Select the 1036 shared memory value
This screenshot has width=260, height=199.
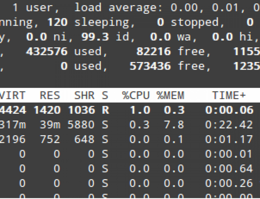(81, 110)
